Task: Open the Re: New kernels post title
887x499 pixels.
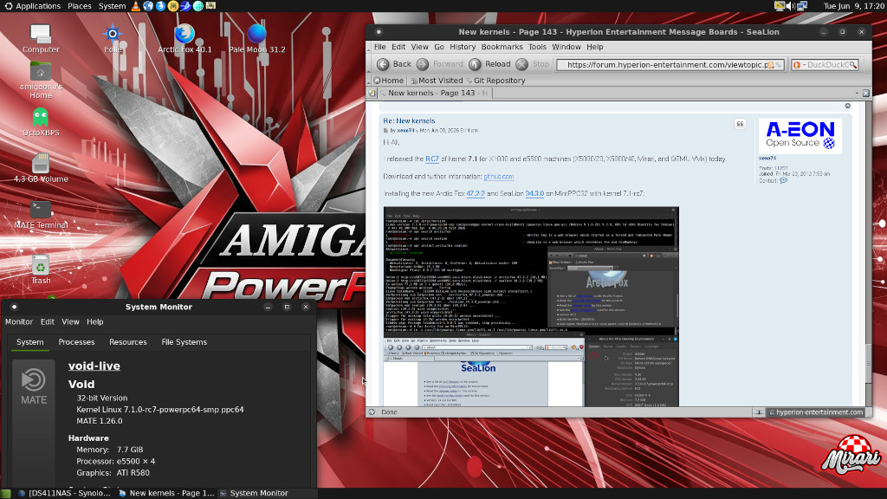Action: click(x=409, y=120)
